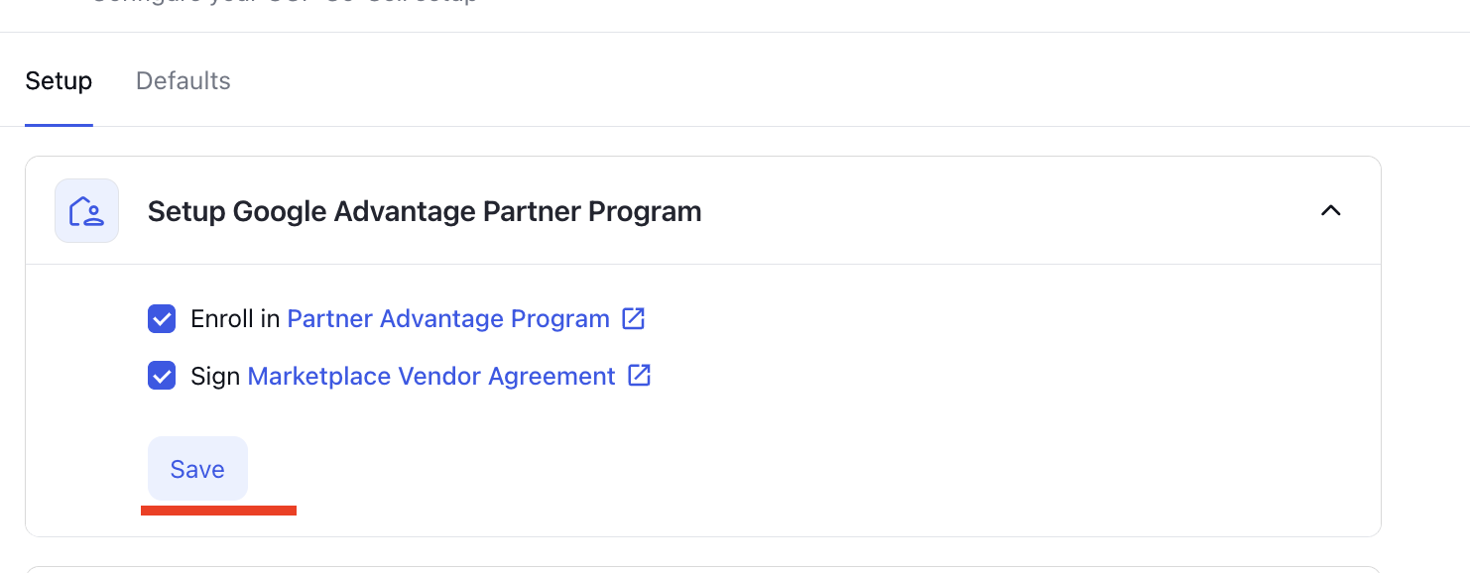Click the "Enroll in" label text
Viewport: 1470px width, 573px height.
tap(235, 319)
